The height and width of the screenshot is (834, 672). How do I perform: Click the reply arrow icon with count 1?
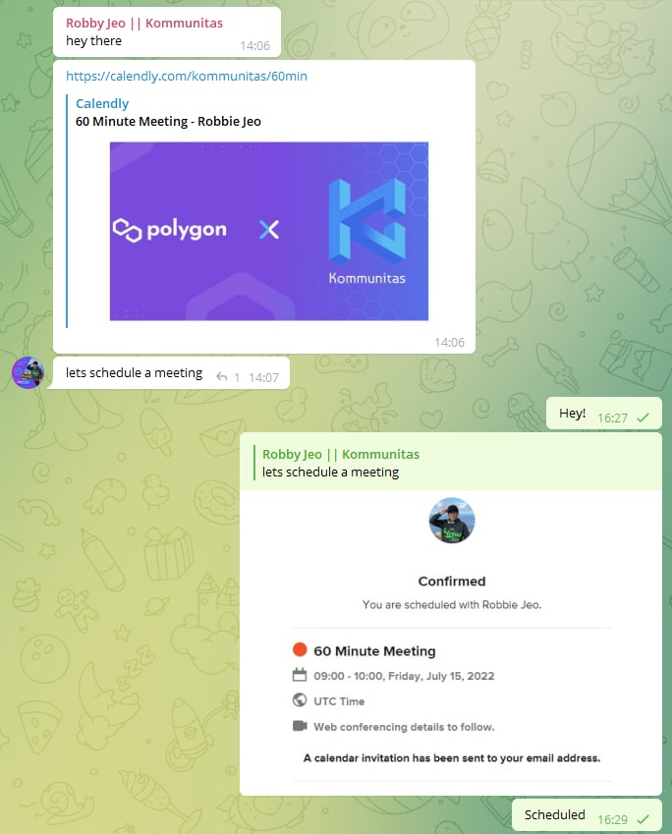click(x=221, y=377)
